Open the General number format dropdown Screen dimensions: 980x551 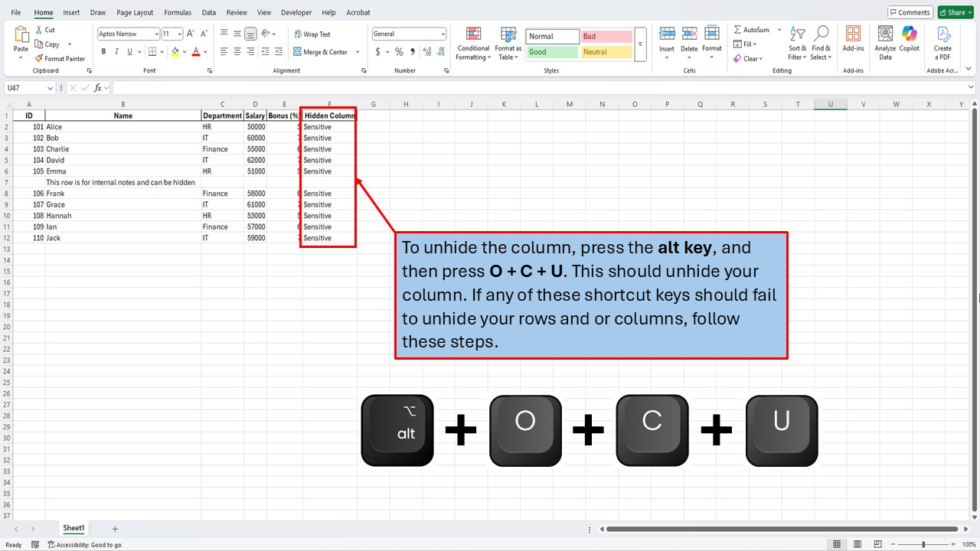coord(443,33)
